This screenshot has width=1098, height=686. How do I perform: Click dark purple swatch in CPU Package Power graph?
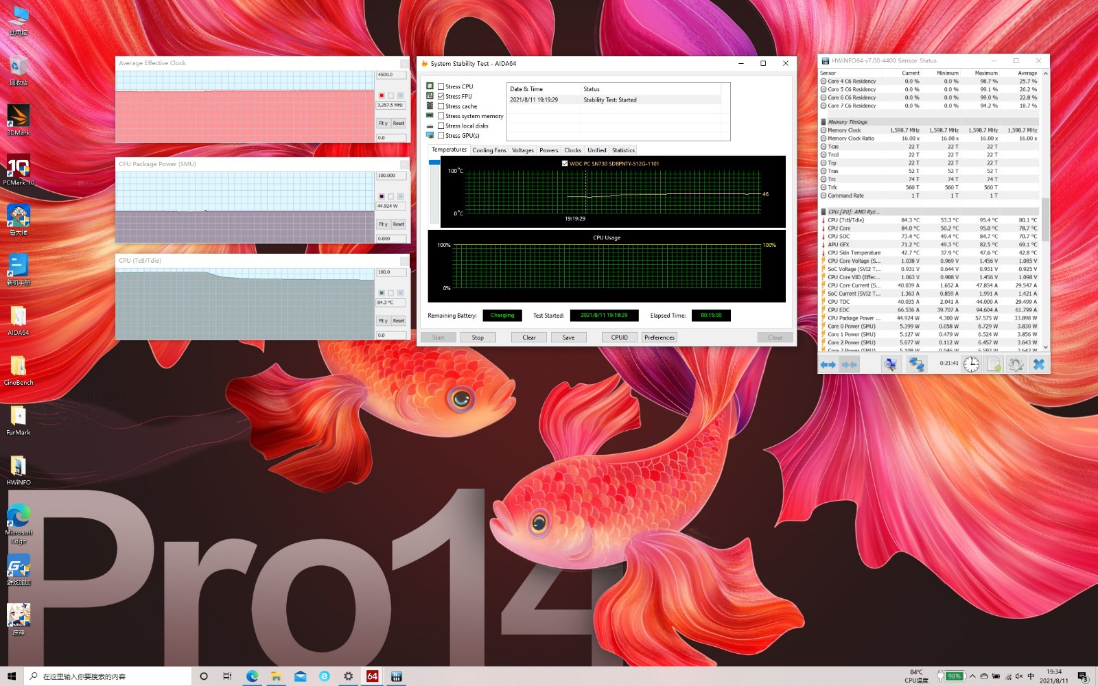tap(382, 196)
